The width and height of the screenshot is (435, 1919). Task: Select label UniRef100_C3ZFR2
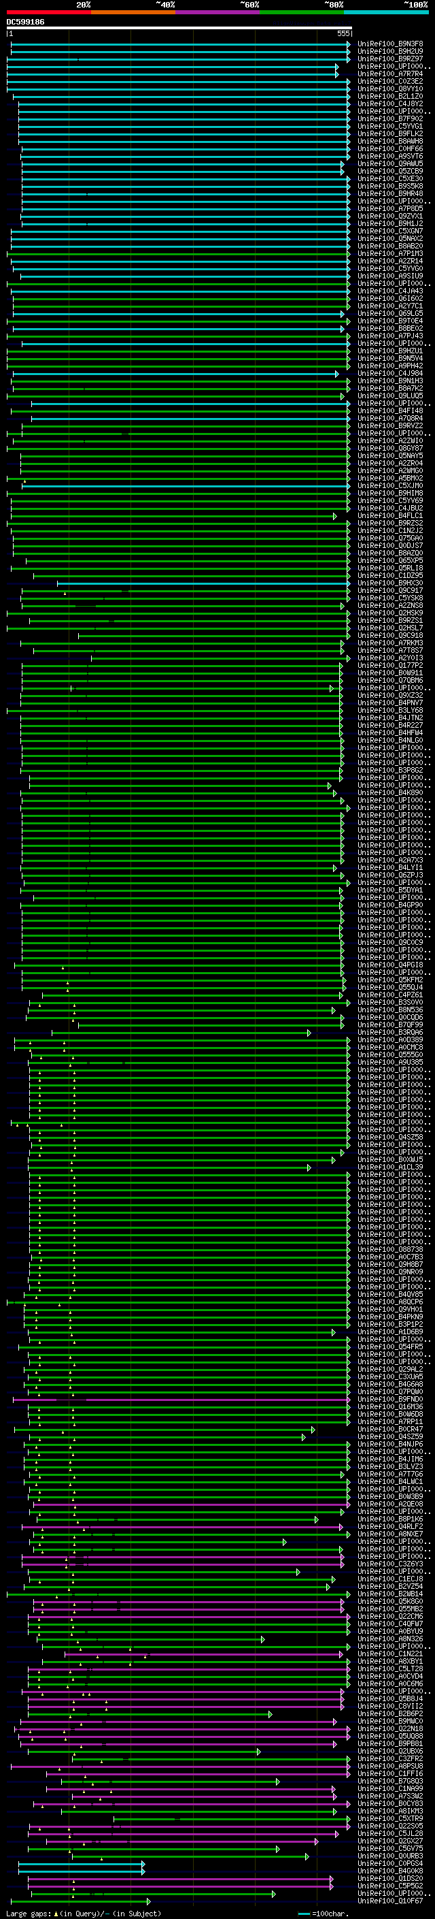click(x=390, y=1758)
